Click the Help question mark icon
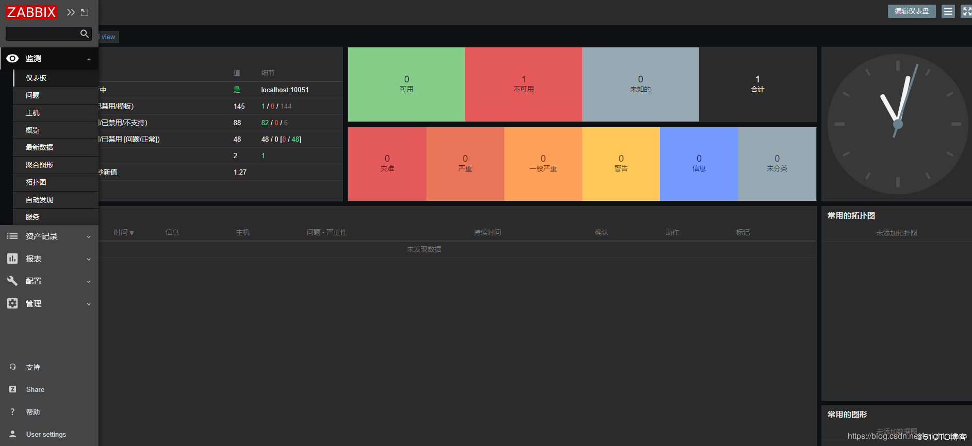 [13, 412]
